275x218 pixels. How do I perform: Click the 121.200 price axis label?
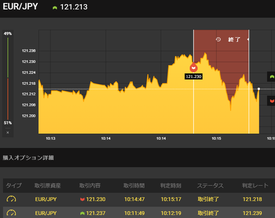point(29,116)
